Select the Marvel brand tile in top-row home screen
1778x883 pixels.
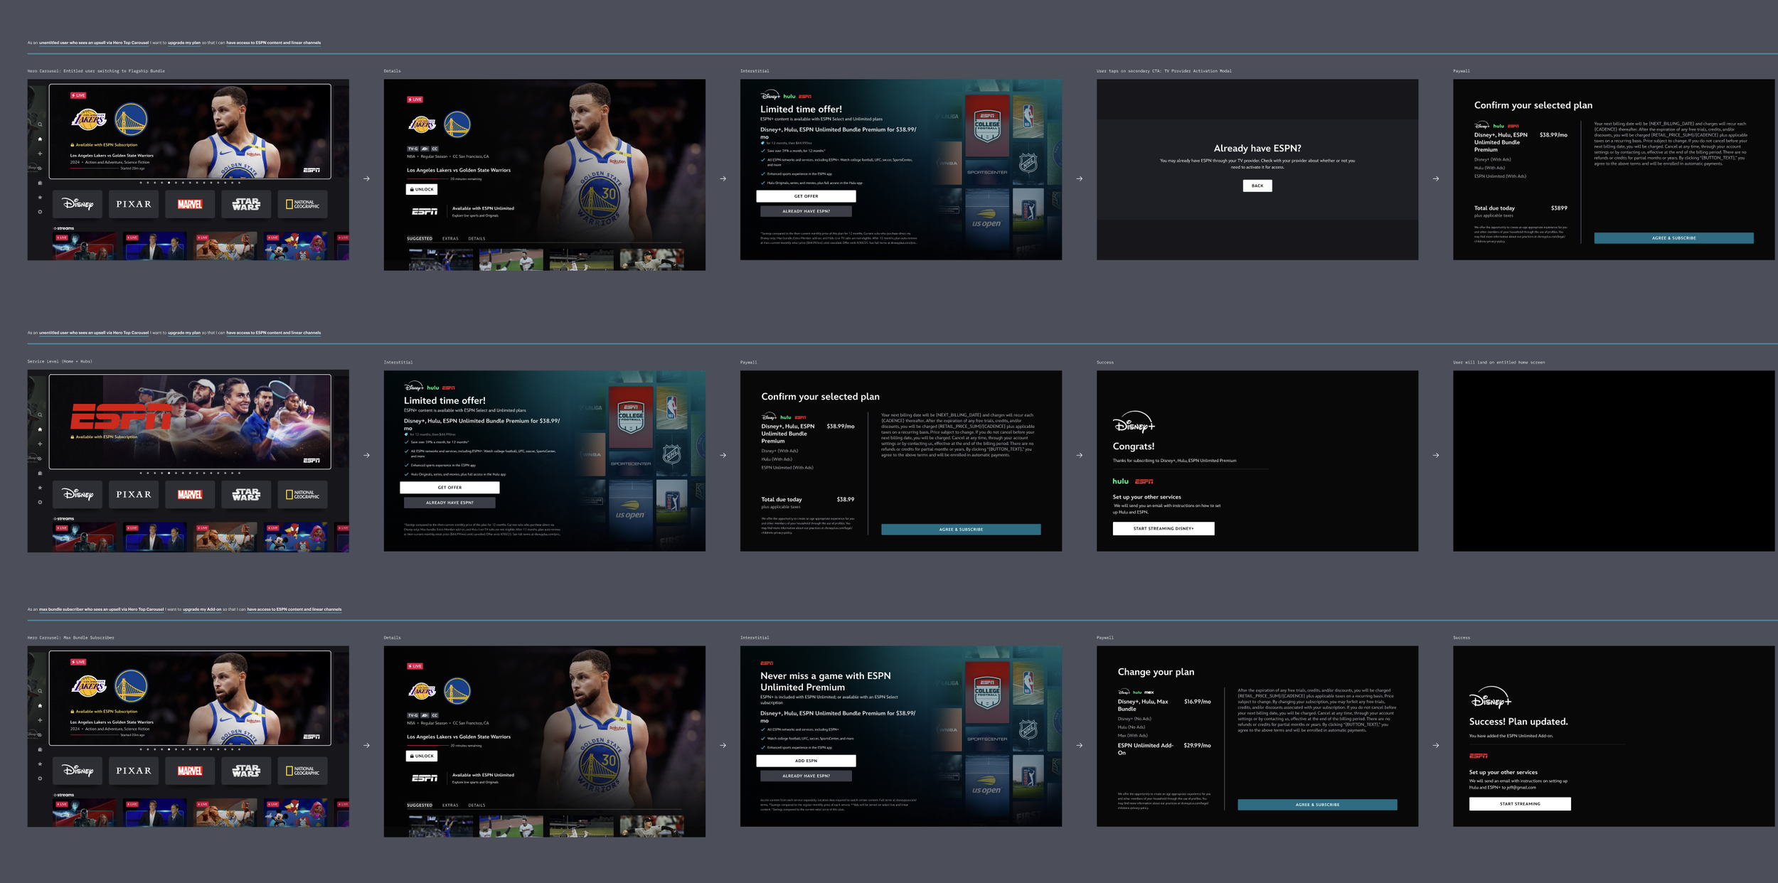coord(190,204)
